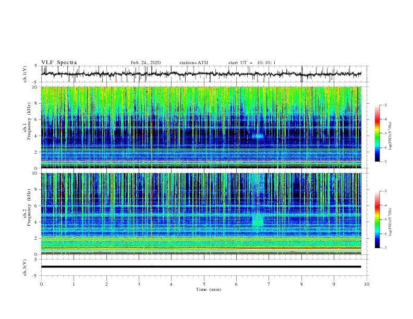Click the flat ch.3 voltage trace
The height and width of the screenshot is (319, 413).
click(201, 267)
